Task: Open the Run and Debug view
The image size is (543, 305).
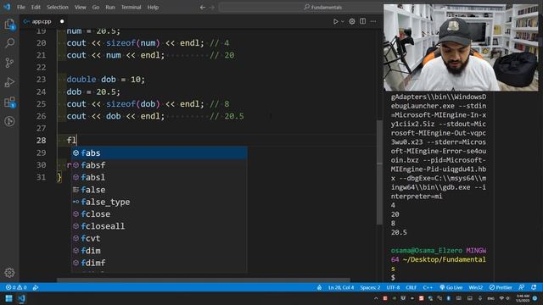Action: [x=9, y=82]
